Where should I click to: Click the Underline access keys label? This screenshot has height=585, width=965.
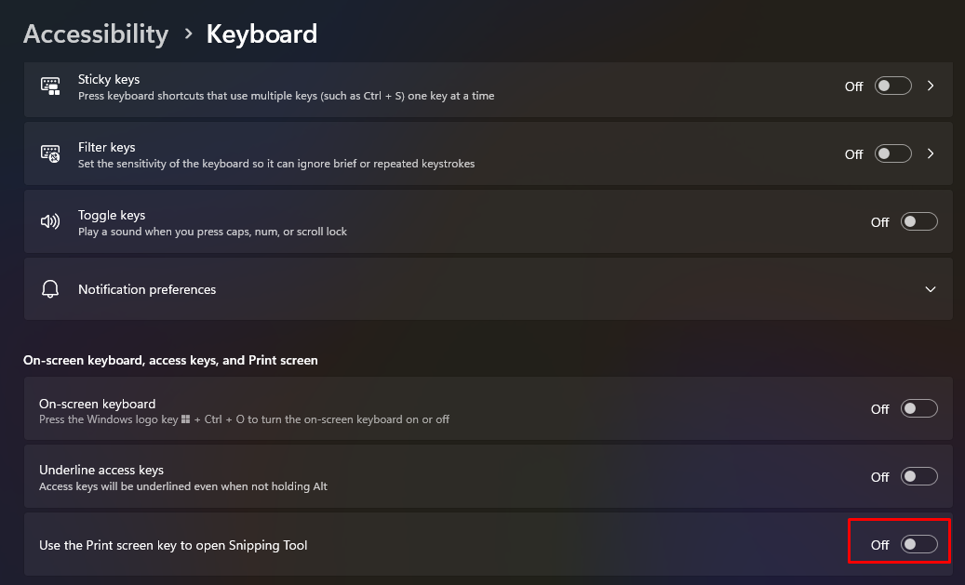[101, 470]
